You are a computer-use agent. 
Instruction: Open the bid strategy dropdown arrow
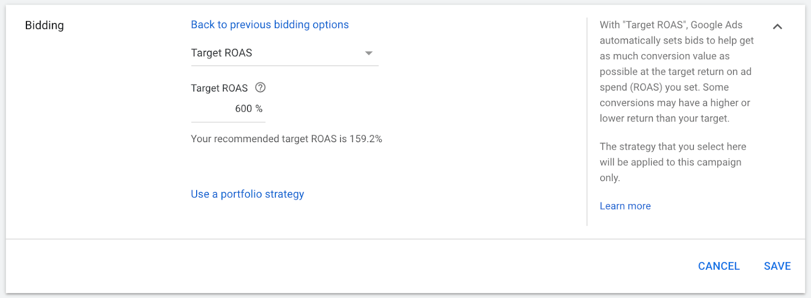(x=369, y=53)
